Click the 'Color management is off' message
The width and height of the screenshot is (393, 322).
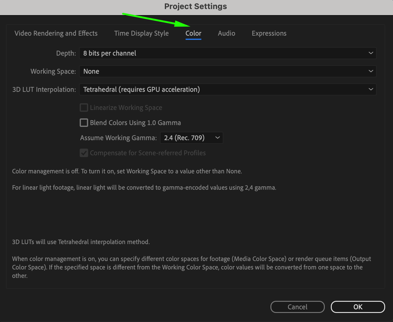pos(127,171)
